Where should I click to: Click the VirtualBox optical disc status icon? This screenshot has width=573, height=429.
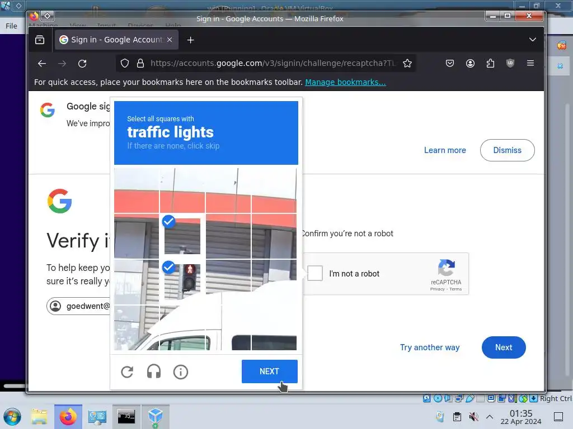pyautogui.click(x=438, y=398)
